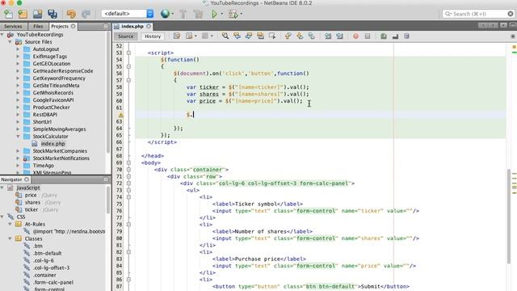Click the warning icon in the line 62 gutter
The image size is (517, 291).
120,115
